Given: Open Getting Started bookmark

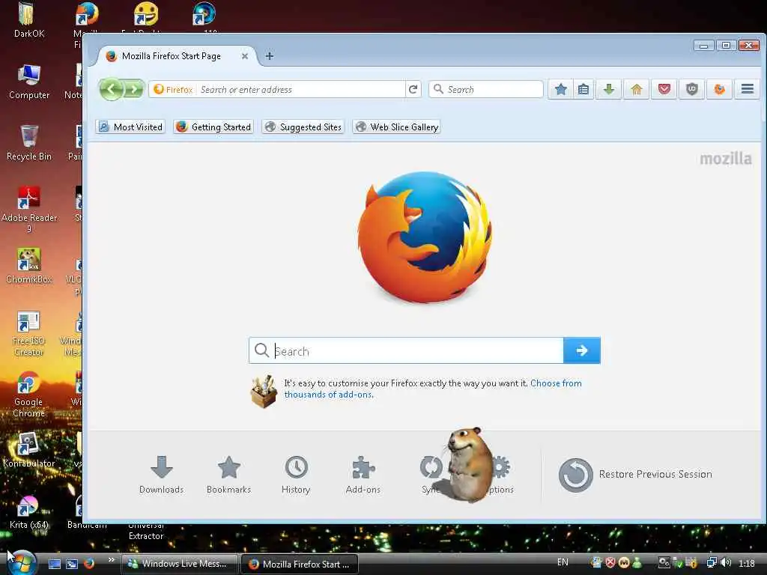Looking at the screenshot, I should [213, 127].
